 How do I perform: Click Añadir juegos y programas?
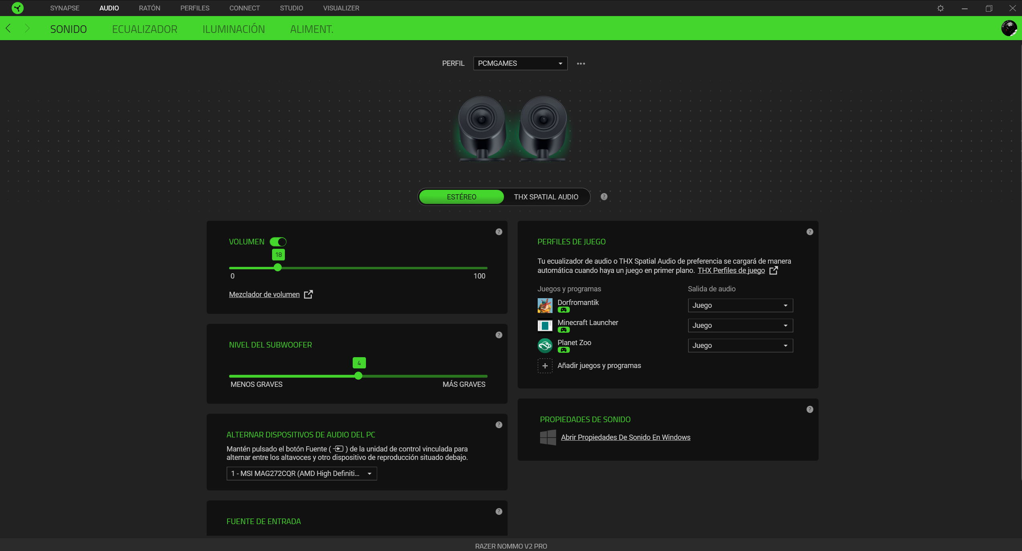pos(599,366)
